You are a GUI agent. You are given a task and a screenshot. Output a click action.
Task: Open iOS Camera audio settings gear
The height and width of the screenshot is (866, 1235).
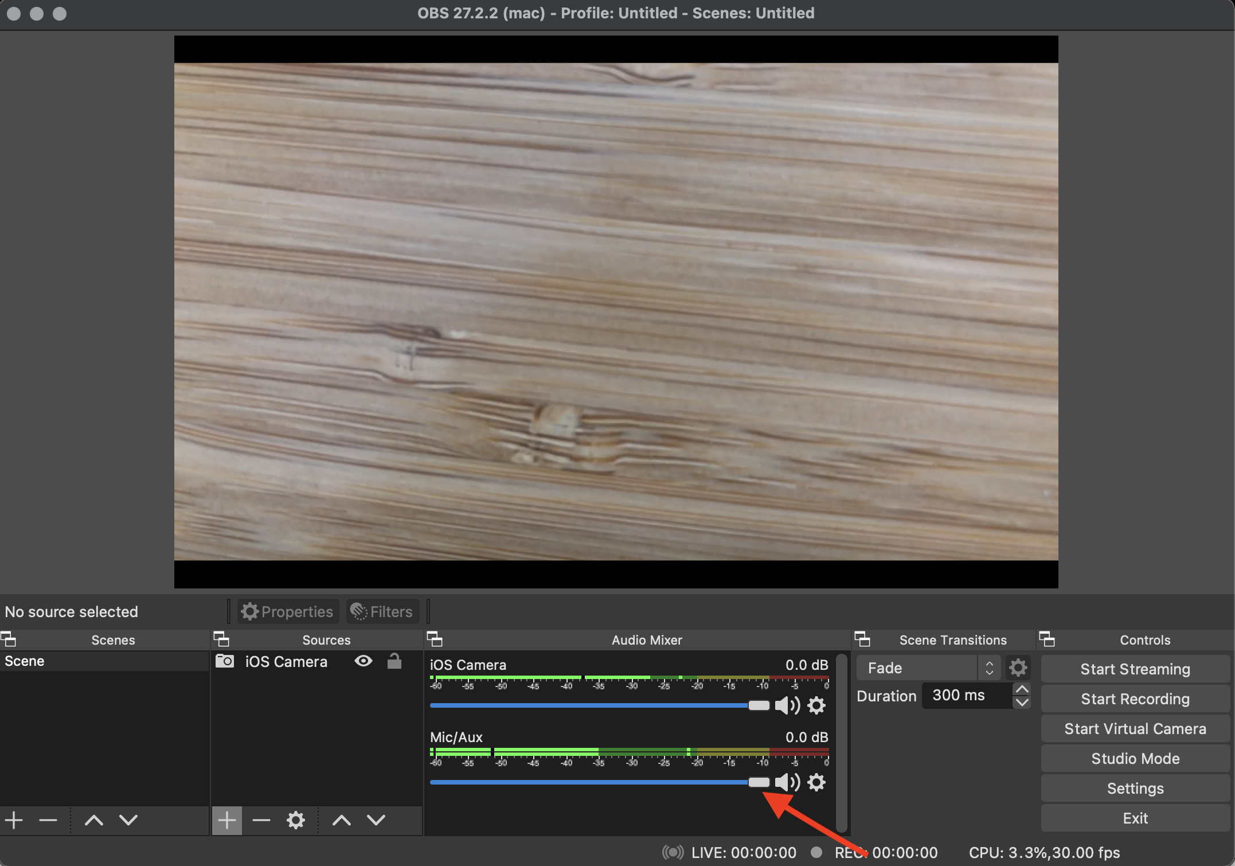(x=816, y=705)
